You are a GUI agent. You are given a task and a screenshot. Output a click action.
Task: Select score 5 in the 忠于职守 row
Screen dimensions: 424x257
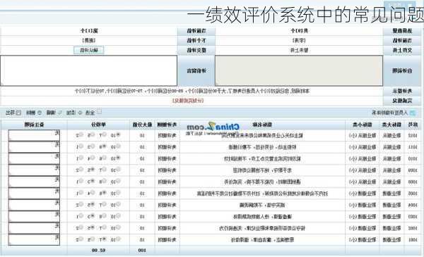[93, 170]
